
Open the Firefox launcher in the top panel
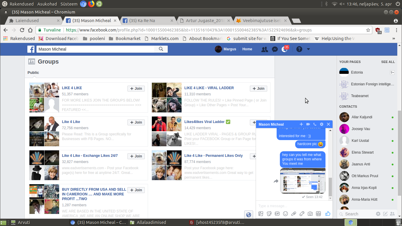[91, 4]
